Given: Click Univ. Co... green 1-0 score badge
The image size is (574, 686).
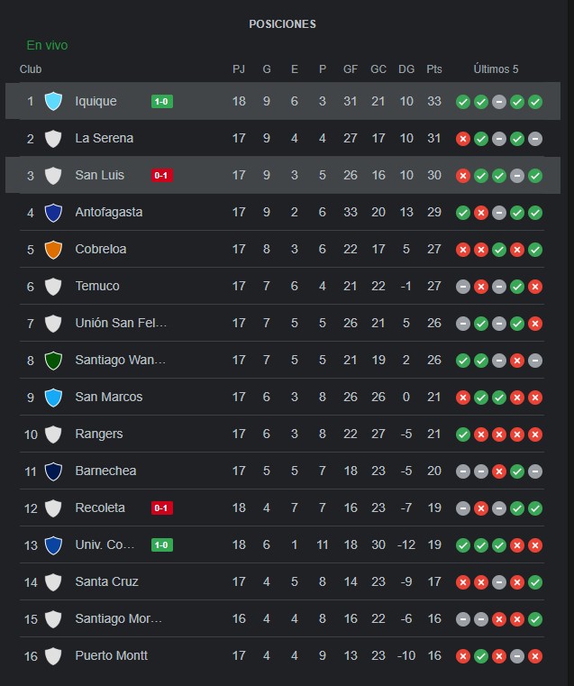Looking at the screenshot, I should point(162,545).
